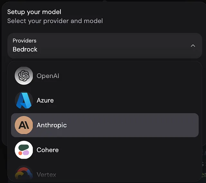Click the Bedrock selected value text
206x183 pixels.
25,49
